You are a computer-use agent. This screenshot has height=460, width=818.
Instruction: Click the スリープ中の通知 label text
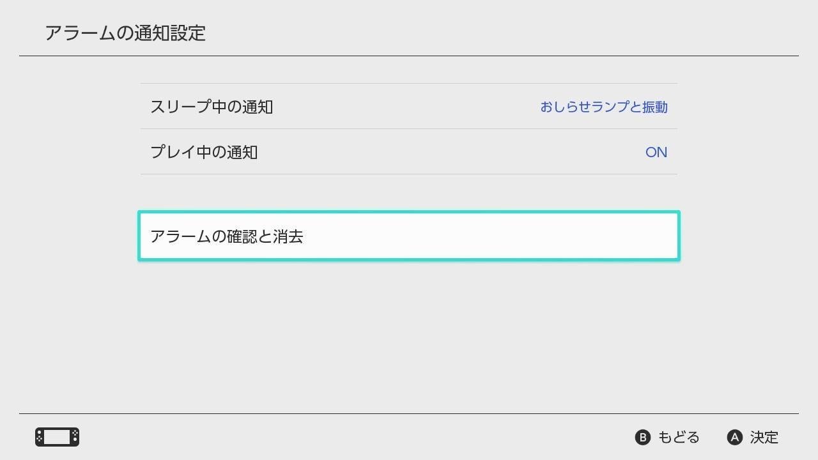tap(212, 107)
